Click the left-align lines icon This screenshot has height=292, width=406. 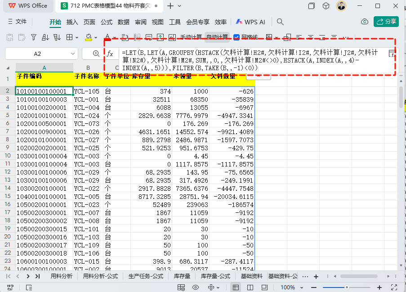pyautogui.click(x=299, y=38)
